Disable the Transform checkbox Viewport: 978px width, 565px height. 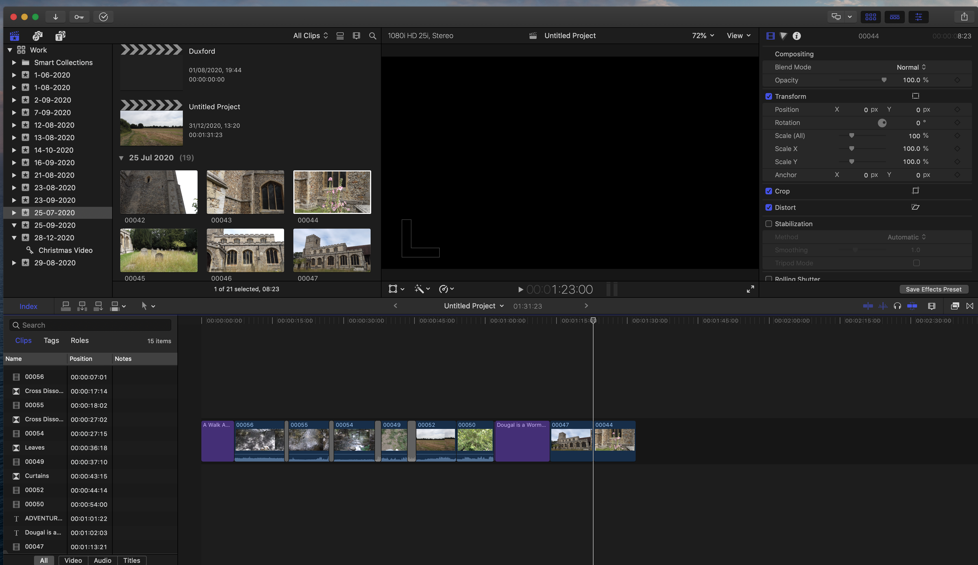pyautogui.click(x=768, y=97)
